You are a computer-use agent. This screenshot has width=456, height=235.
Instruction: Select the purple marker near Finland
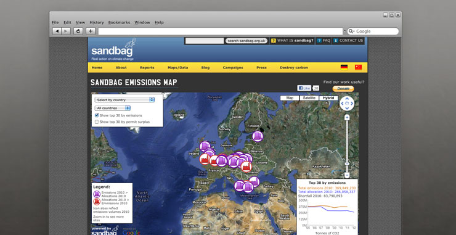click(x=258, y=136)
